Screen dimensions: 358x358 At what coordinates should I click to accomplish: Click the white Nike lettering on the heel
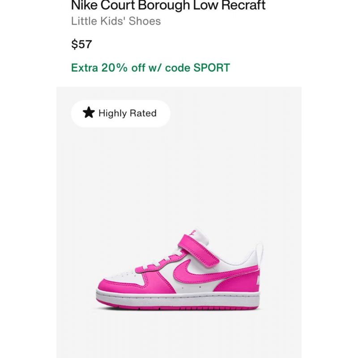pyautogui.click(x=258, y=280)
